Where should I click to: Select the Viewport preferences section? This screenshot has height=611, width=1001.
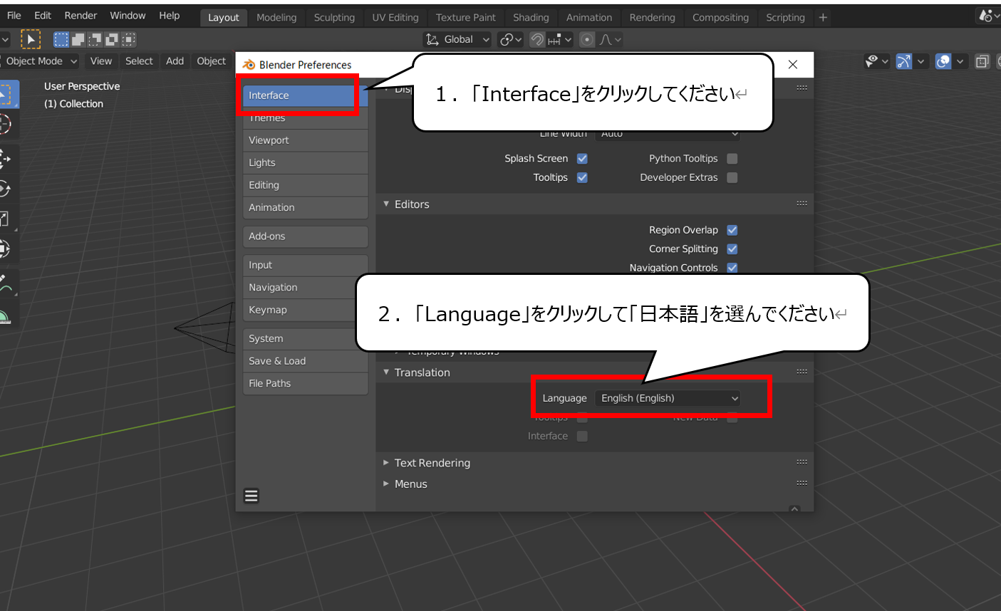[305, 140]
